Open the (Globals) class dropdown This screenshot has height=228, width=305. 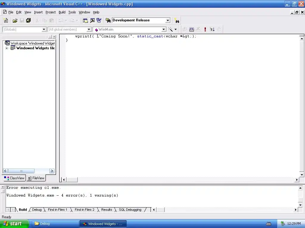pyautogui.click(x=44, y=29)
